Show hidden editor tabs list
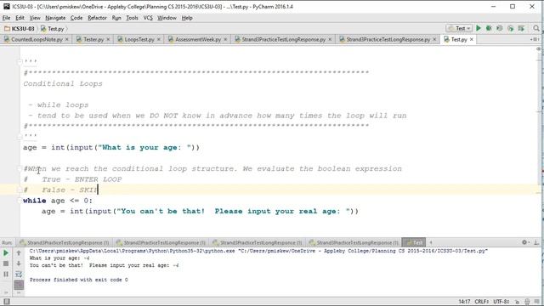The height and width of the screenshot is (306, 544). 535,39
